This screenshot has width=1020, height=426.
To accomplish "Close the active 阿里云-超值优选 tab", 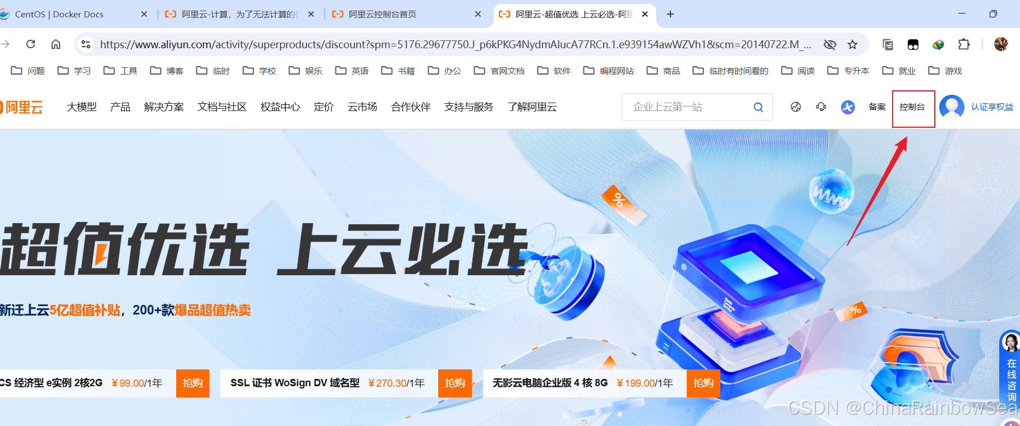I will click(645, 14).
